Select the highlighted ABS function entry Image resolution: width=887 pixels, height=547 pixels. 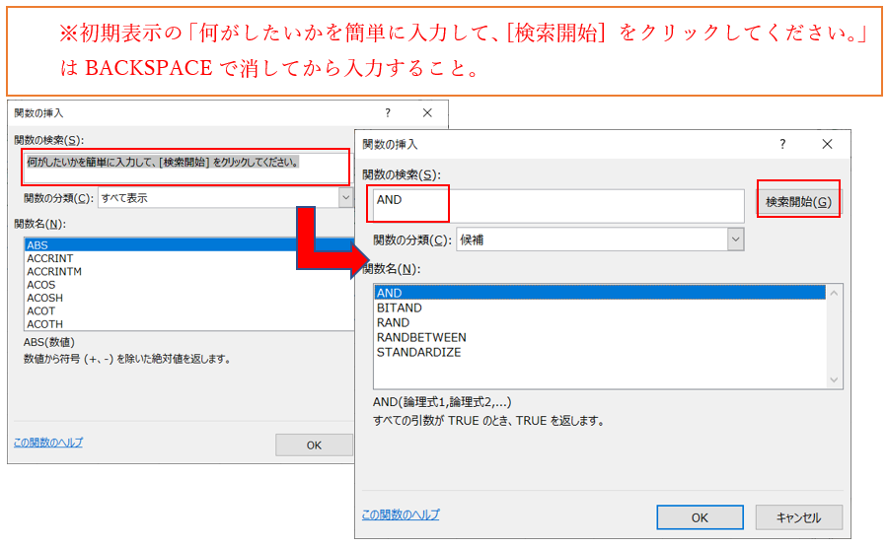pyautogui.click(x=37, y=245)
